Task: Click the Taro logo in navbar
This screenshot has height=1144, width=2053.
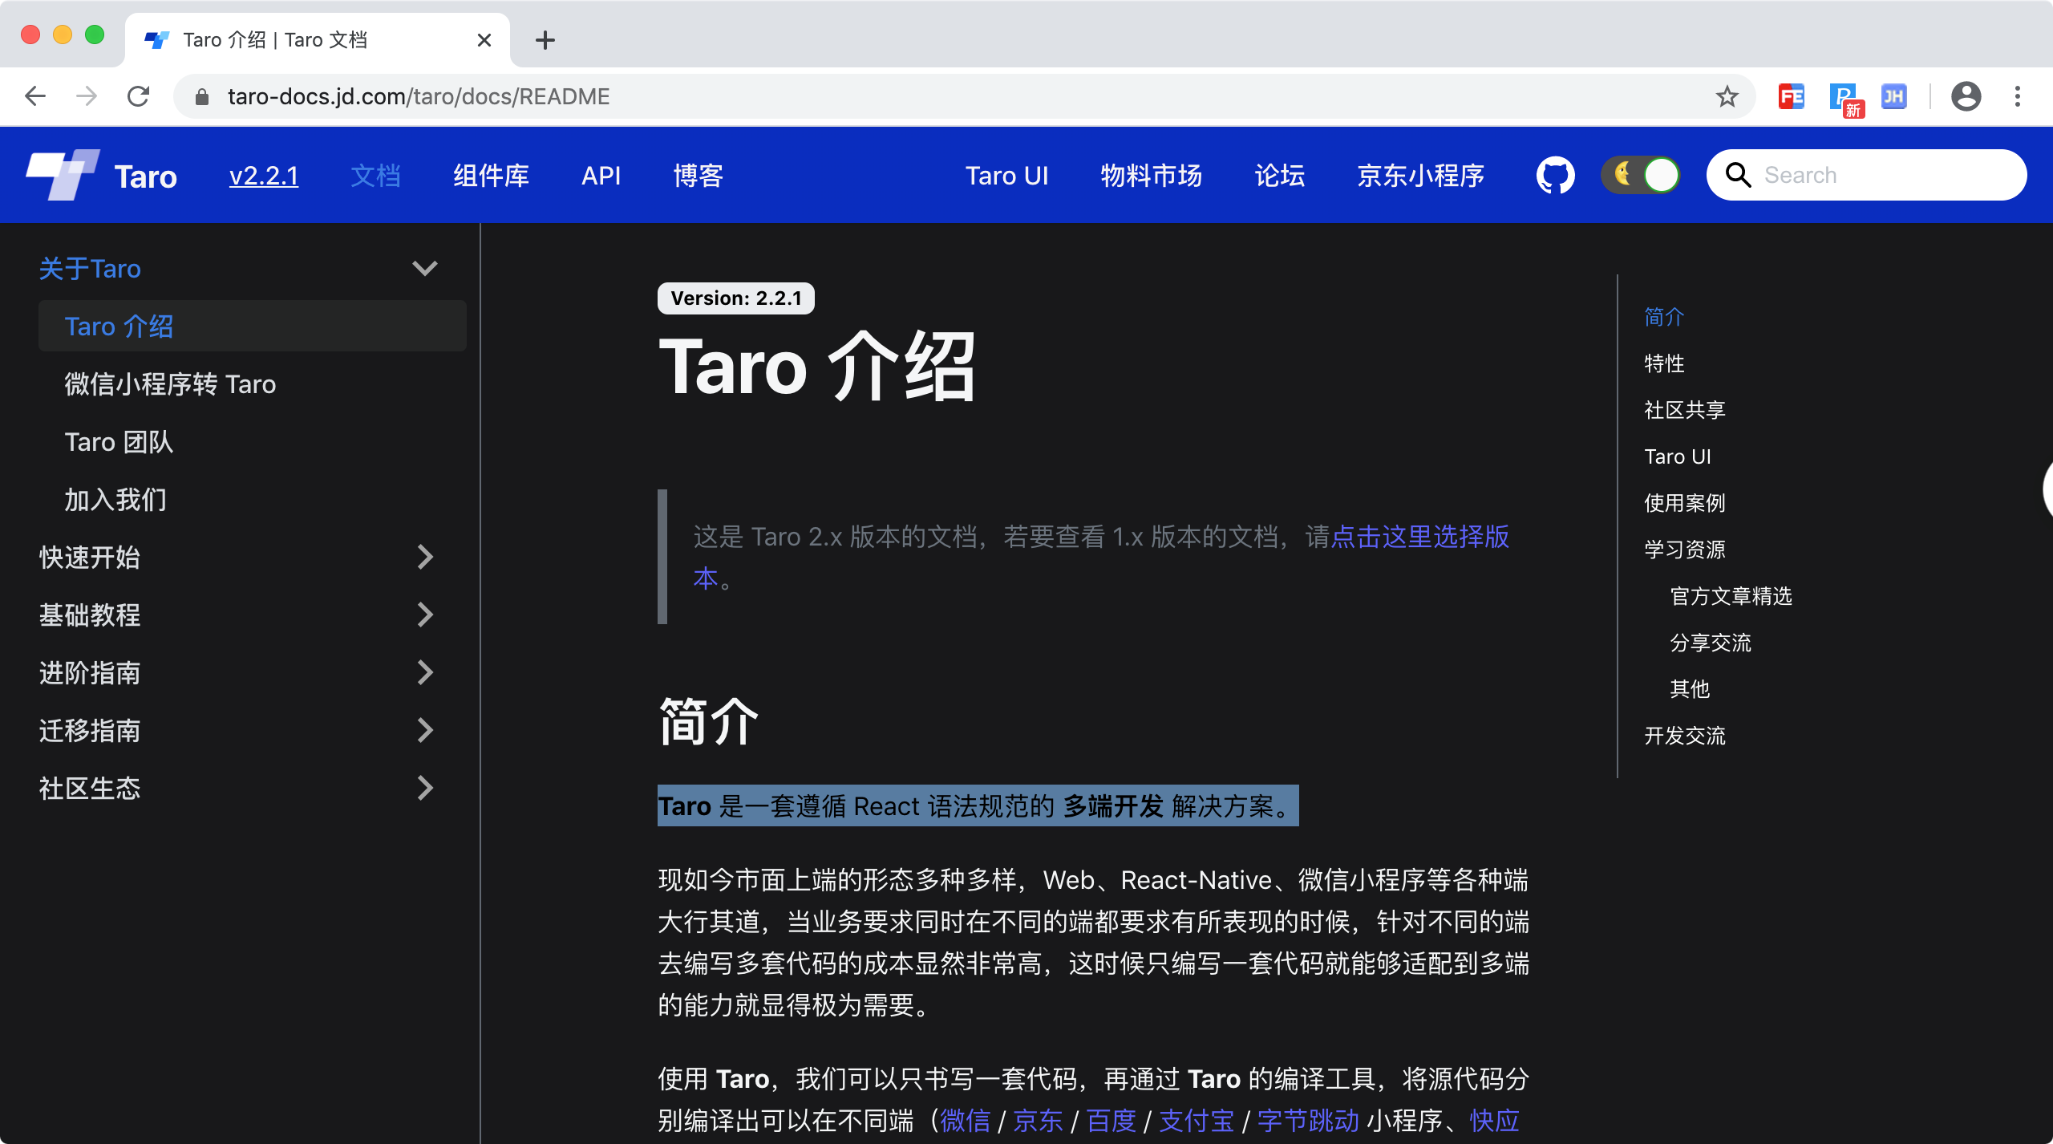Action: point(63,175)
